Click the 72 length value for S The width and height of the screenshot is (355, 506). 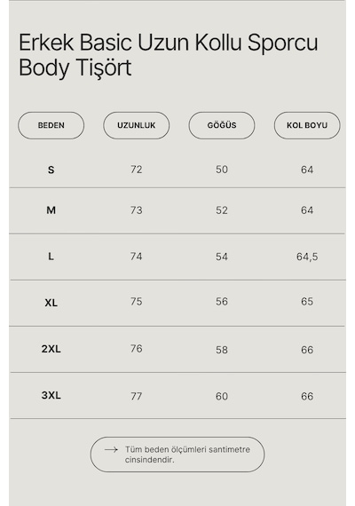click(x=136, y=170)
